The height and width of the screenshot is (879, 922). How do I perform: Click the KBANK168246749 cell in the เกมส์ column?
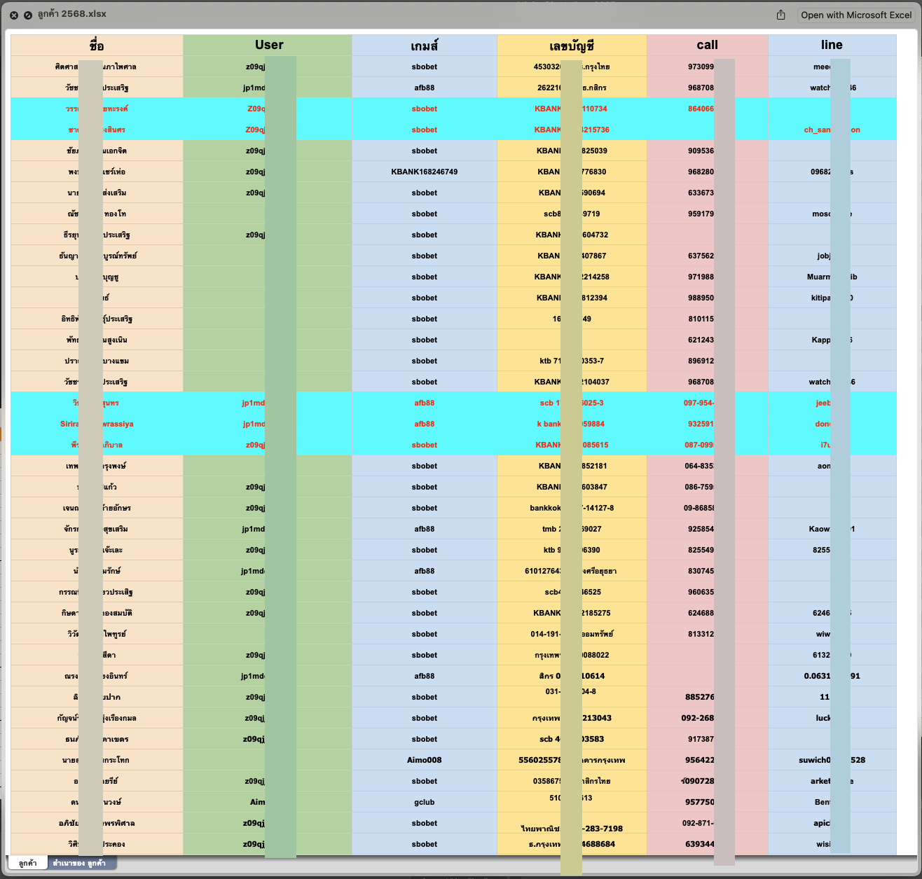(x=425, y=172)
